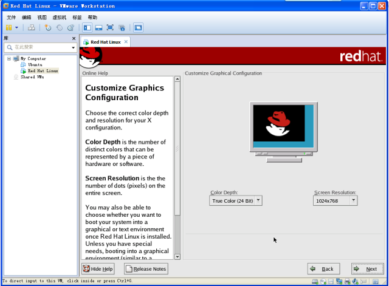Click the send Ctrl+Alt+Del toolbar icon
The height and width of the screenshot is (286, 389).
pos(31,27)
